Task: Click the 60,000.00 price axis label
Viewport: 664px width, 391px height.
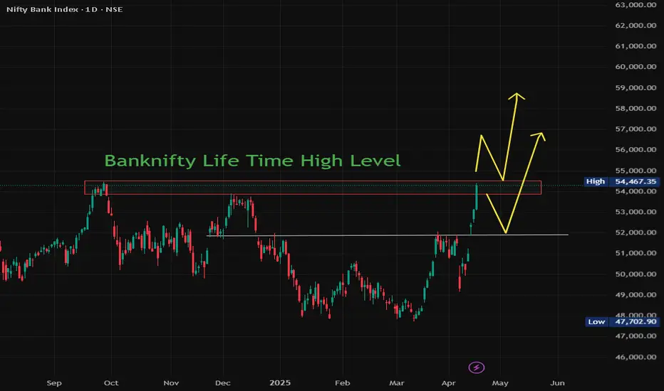Action: tap(636, 67)
